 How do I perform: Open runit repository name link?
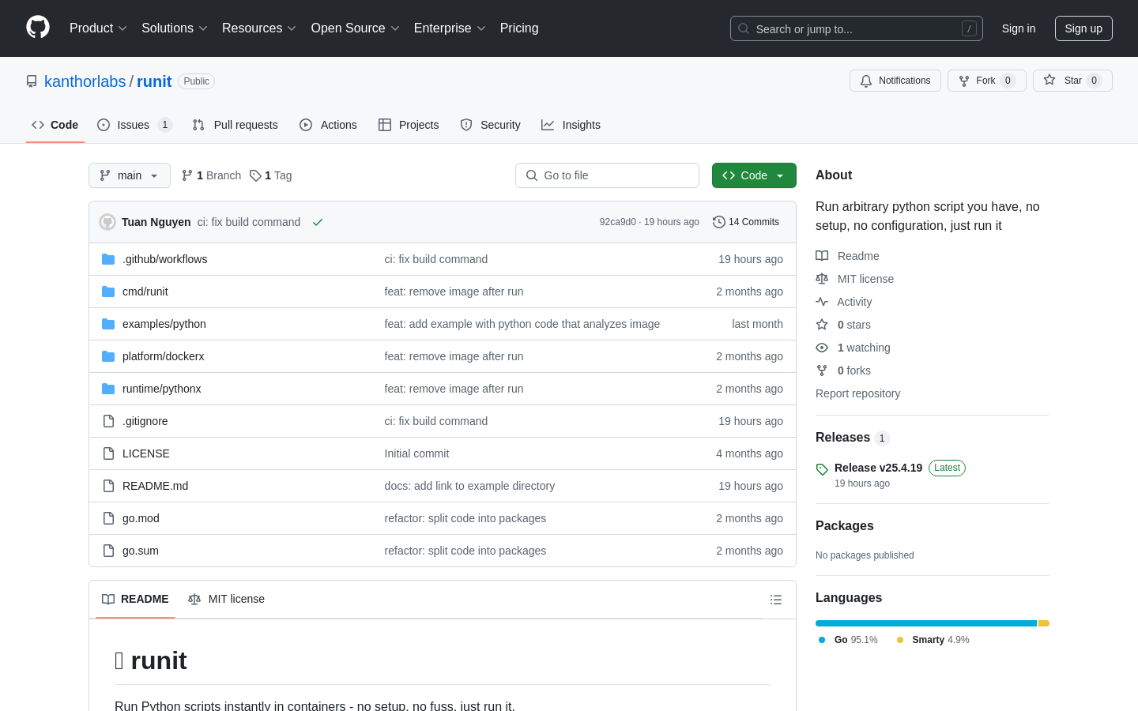click(x=154, y=81)
